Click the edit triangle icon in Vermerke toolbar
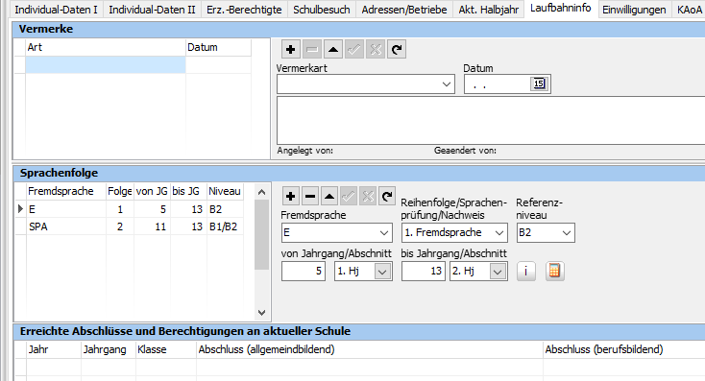Viewport: 705px width, 381px height. pyautogui.click(x=333, y=49)
